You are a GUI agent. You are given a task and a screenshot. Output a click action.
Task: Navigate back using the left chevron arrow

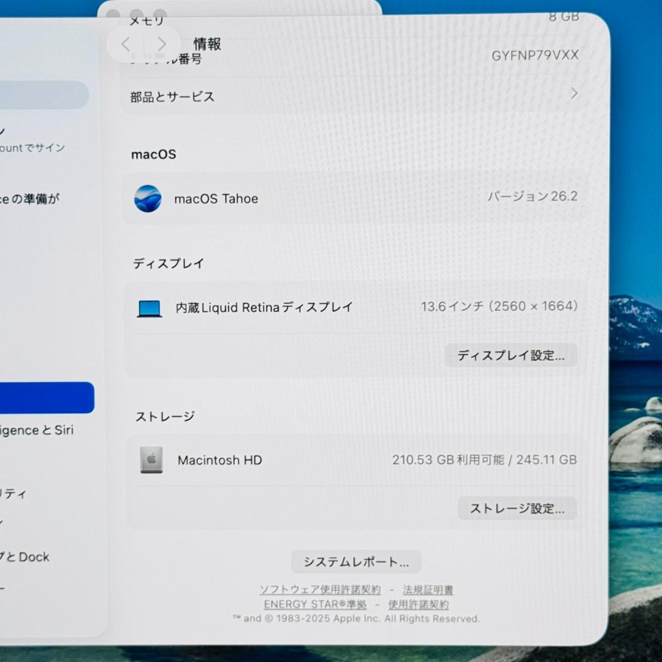(125, 44)
